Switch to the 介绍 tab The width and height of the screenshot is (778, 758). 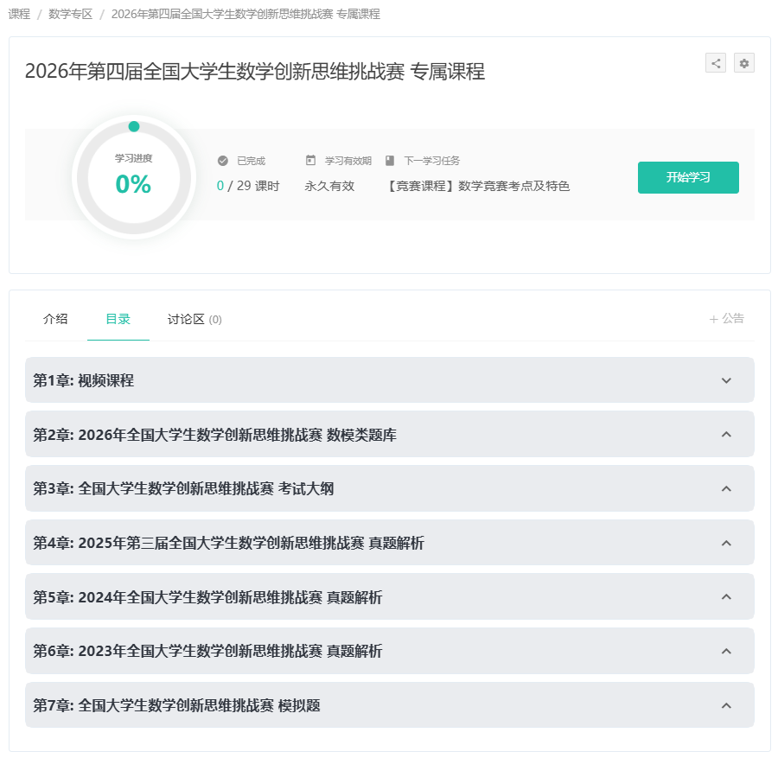55,319
